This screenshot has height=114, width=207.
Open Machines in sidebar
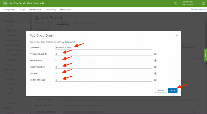pos(10,93)
